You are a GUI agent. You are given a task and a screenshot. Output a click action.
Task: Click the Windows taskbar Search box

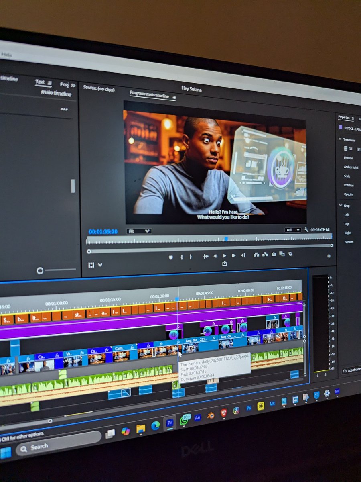pyautogui.click(x=59, y=444)
